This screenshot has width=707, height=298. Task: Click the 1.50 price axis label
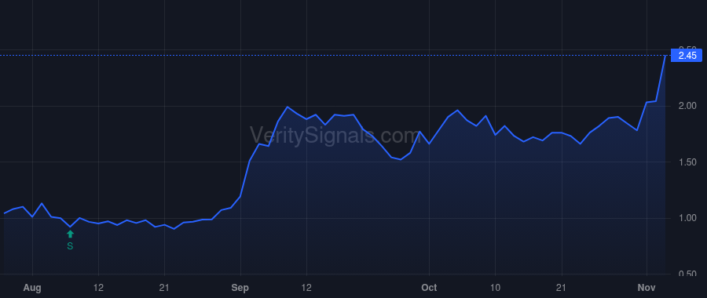[687, 162]
